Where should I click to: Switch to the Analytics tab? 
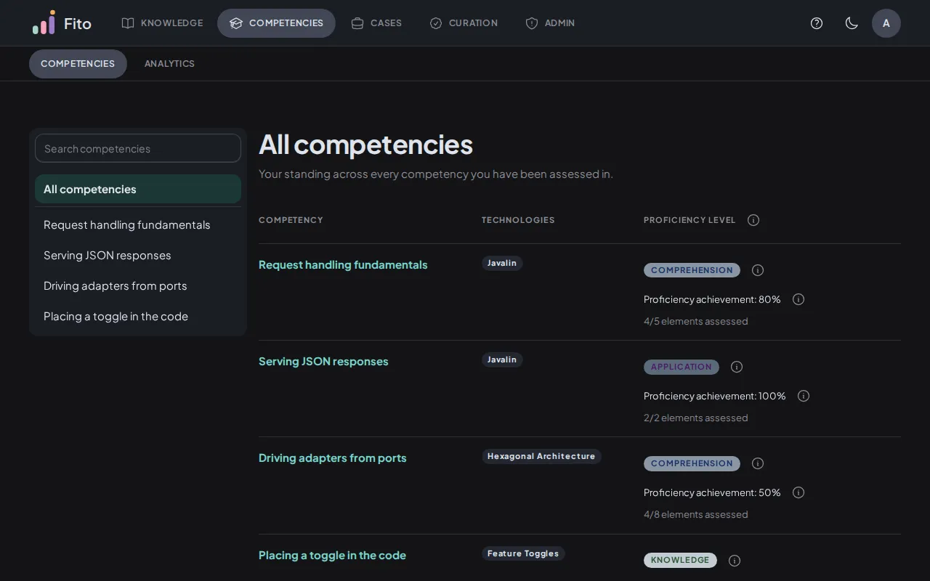[x=169, y=64]
